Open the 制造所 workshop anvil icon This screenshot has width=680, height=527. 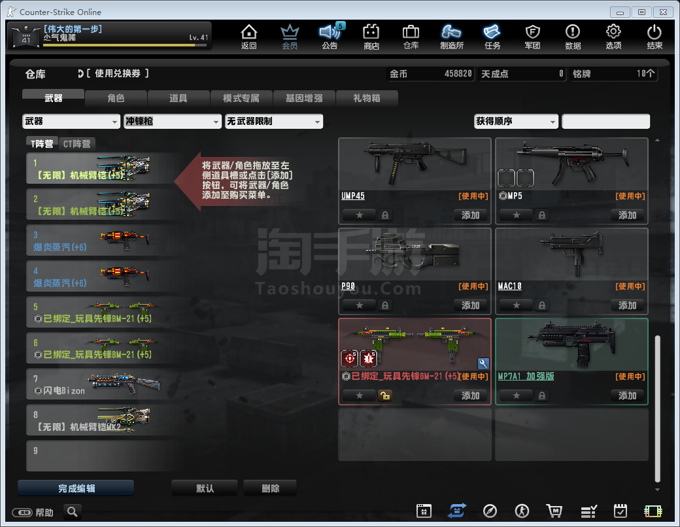tap(451, 37)
